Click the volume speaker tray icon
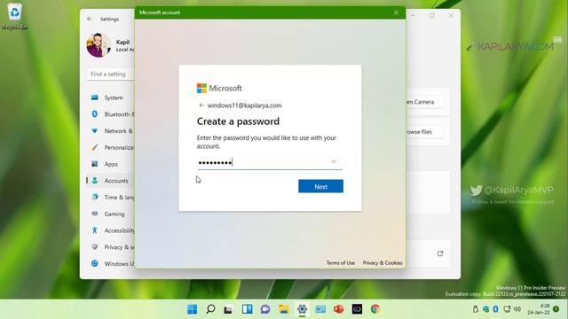Image resolution: width=568 pixels, height=319 pixels. pyautogui.click(x=517, y=309)
